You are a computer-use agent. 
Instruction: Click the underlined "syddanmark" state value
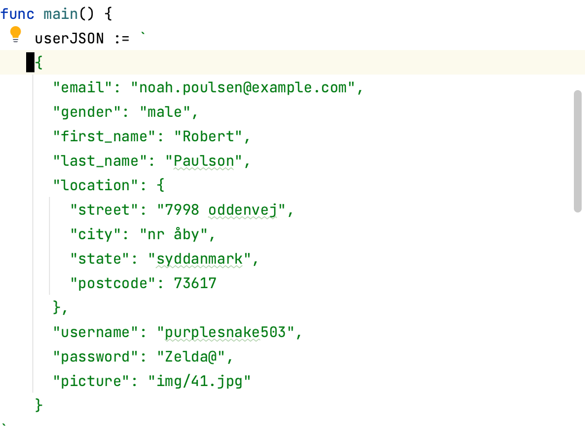(200, 259)
